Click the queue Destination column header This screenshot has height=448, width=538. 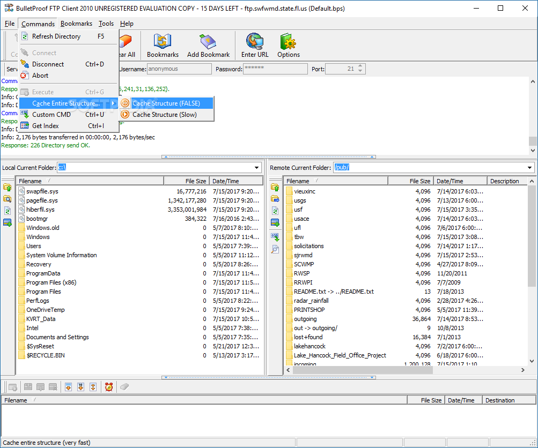tap(509, 400)
